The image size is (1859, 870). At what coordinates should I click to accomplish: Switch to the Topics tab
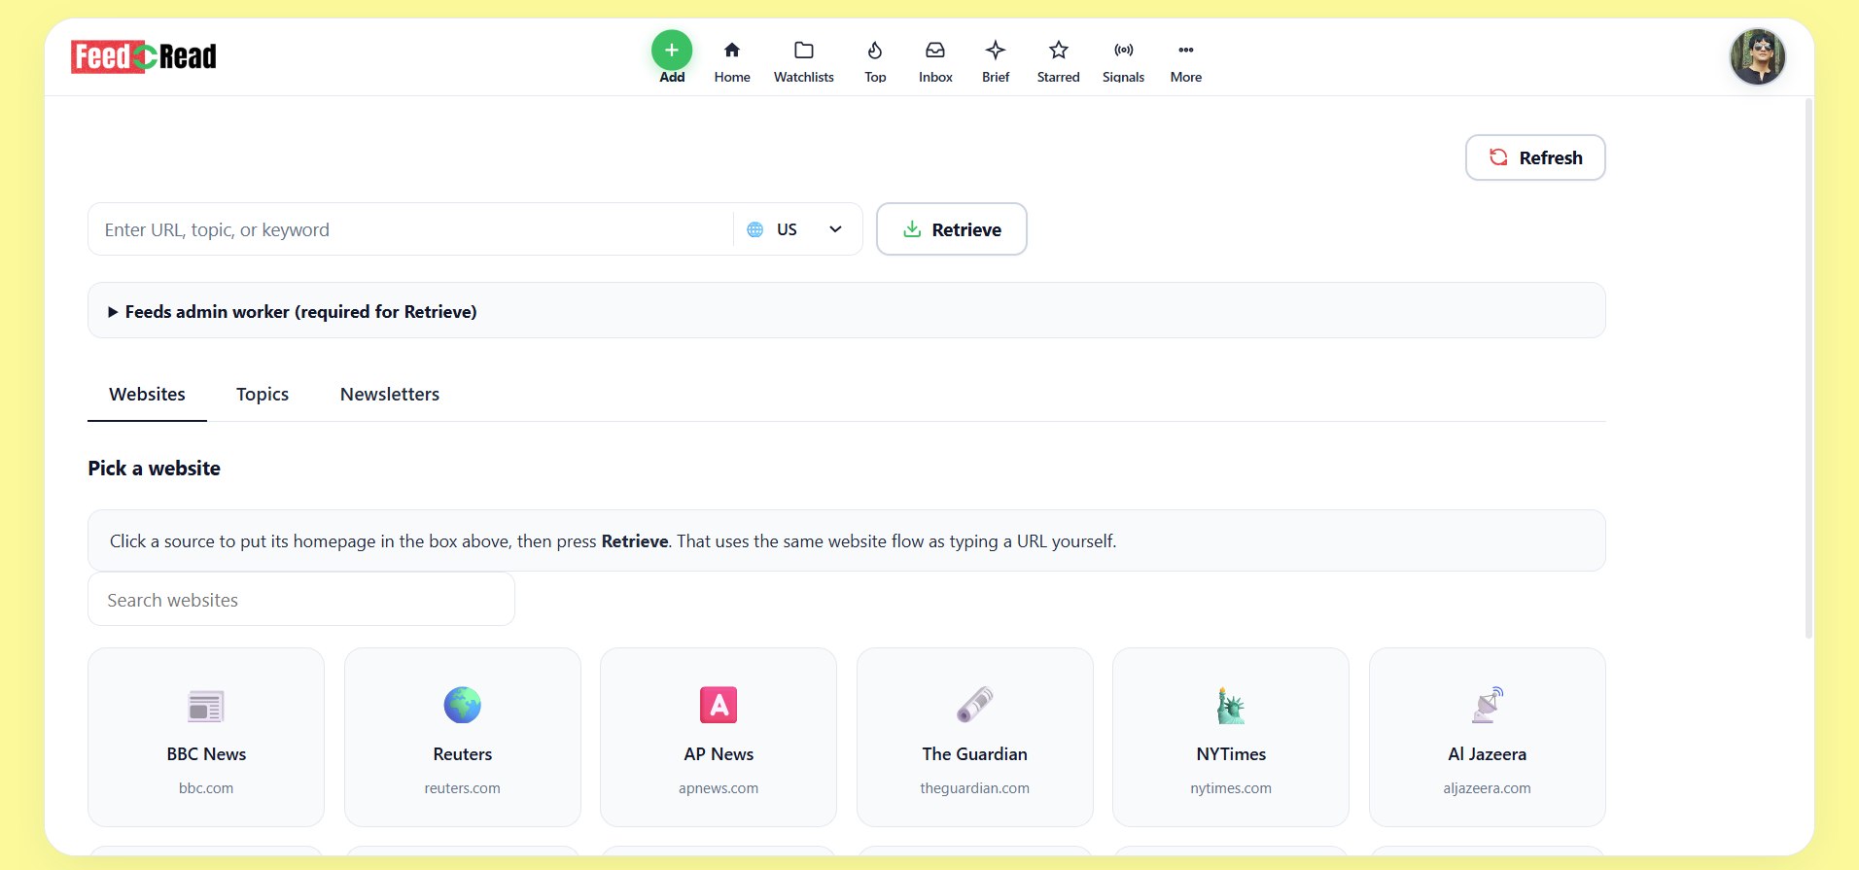tap(263, 395)
